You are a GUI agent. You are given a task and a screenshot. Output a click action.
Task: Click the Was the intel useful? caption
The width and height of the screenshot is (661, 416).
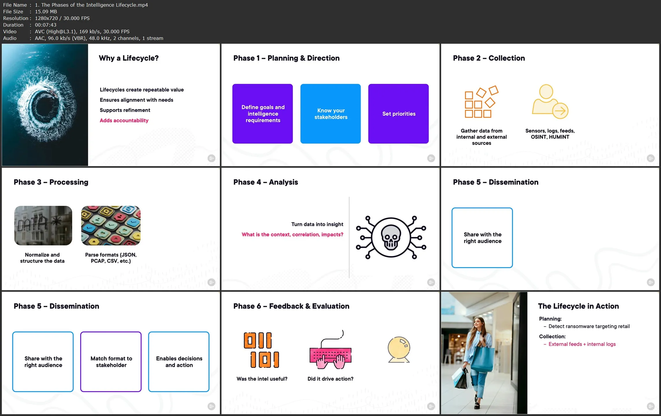coord(262,379)
